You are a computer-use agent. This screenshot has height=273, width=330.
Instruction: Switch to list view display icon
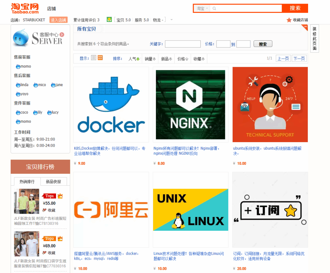click(94, 58)
